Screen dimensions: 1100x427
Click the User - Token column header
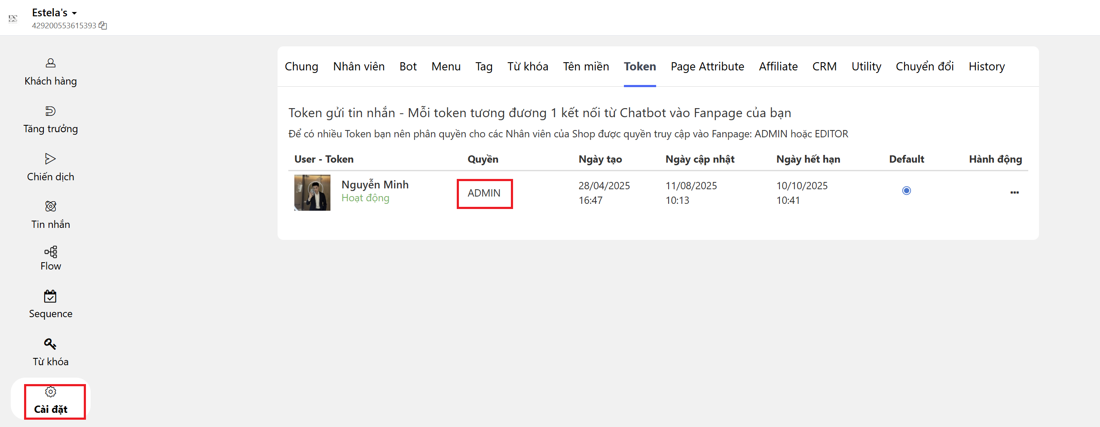324,159
